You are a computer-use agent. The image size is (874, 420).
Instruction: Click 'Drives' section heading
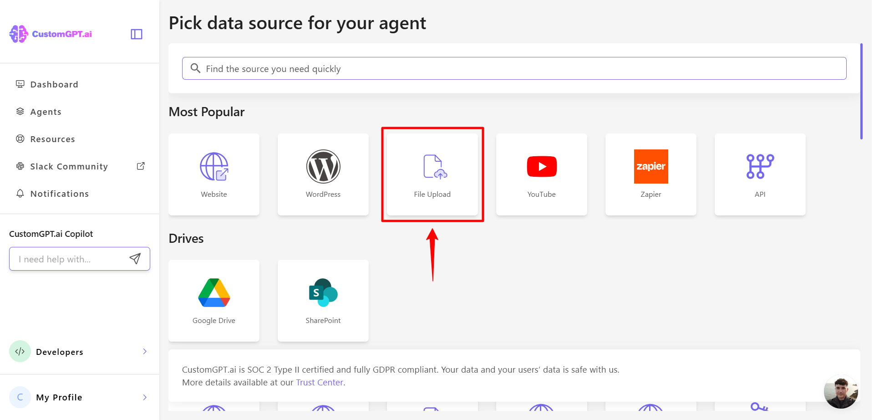(186, 239)
